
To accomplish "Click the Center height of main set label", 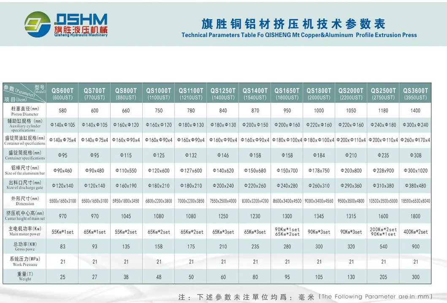I will tap(24, 216).
